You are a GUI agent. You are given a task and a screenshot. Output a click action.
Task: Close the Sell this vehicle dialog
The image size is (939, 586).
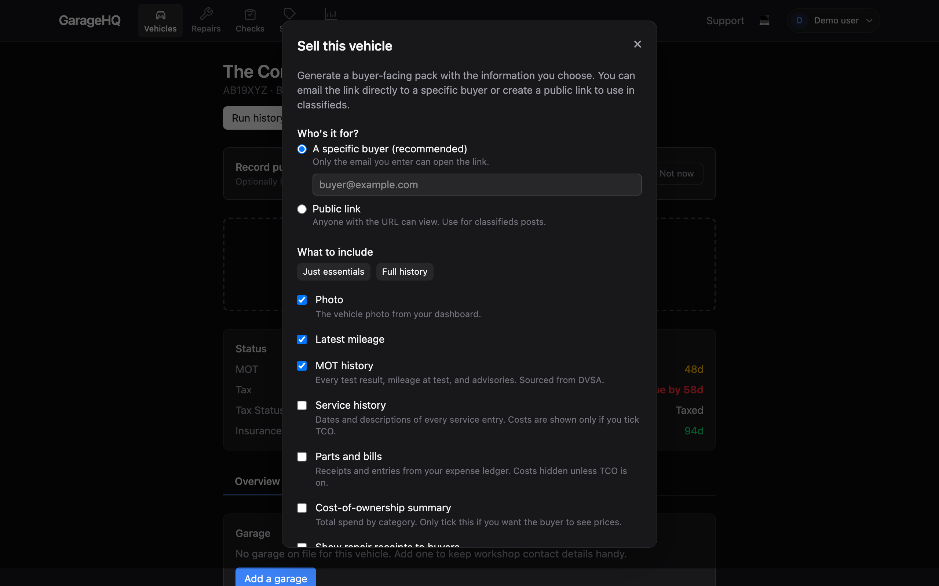click(x=637, y=44)
